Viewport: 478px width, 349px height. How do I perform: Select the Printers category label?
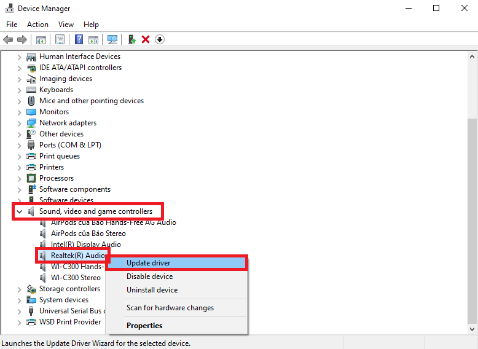pos(52,167)
